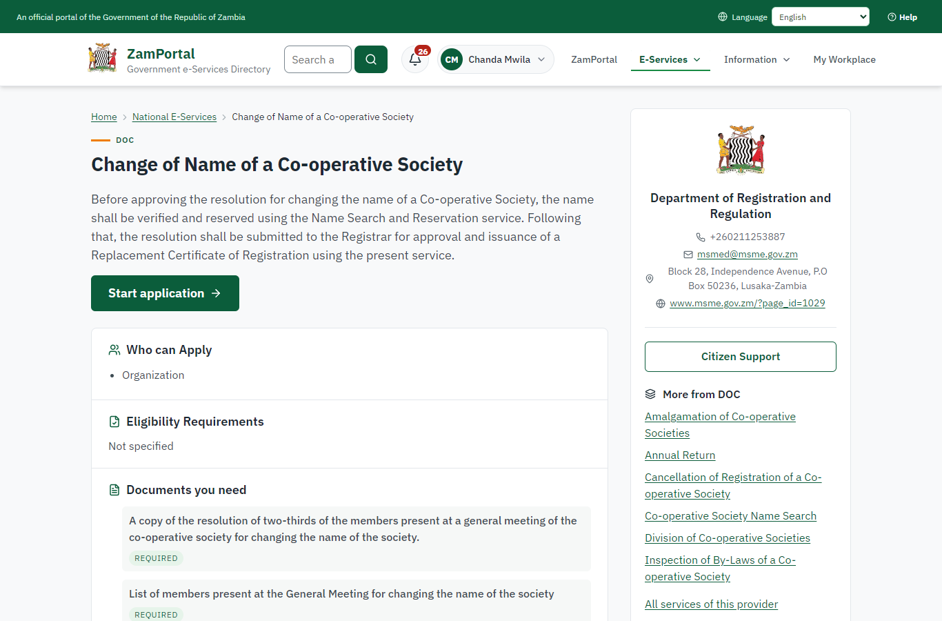Click the search input field
Image resolution: width=942 pixels, height=621 pixels.
[318, 59]
